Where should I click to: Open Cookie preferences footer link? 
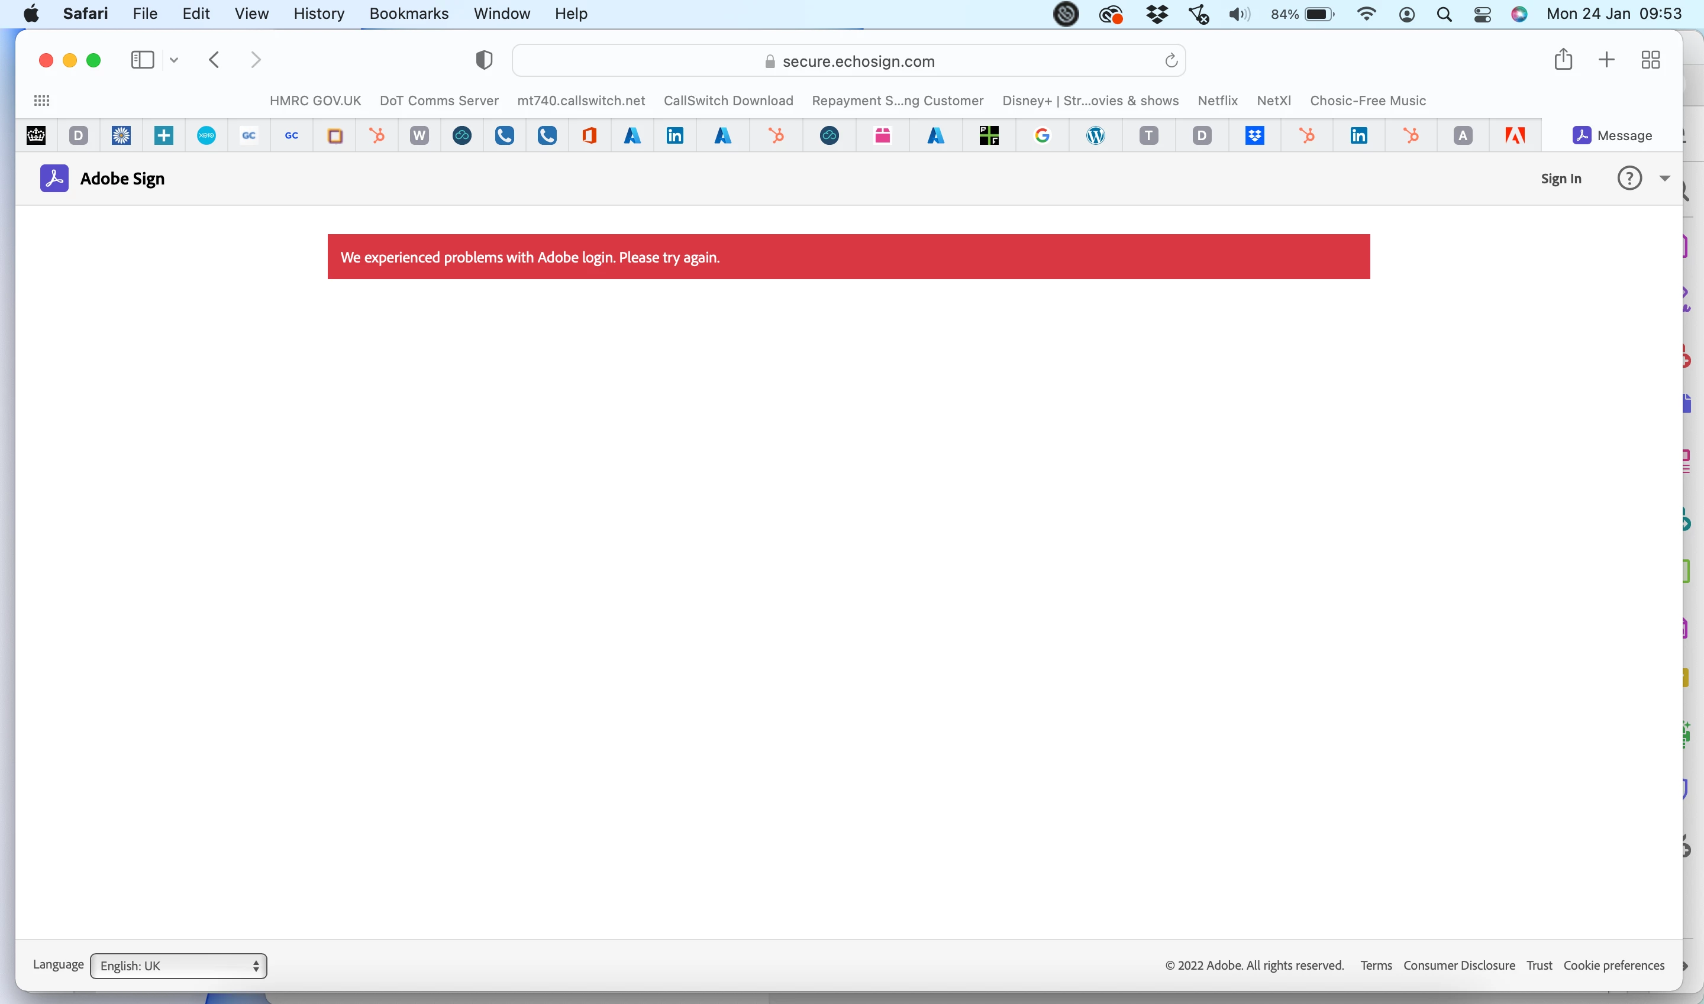click(x=1613, y=966)
